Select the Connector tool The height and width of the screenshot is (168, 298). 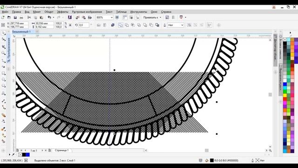(3, 107)
